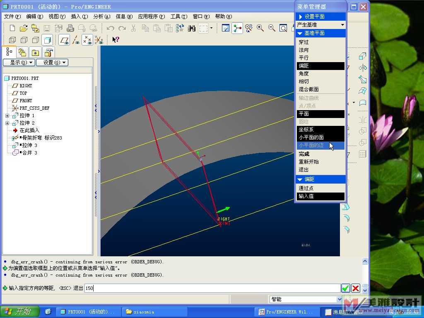Screen dimensions: 424x318
Task: Cancel input with the red X button
Action: tap(355, 288)
